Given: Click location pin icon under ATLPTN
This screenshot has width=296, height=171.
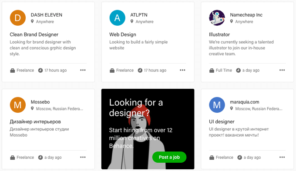Looking at the screenshot, I should (x=132, y=21).
